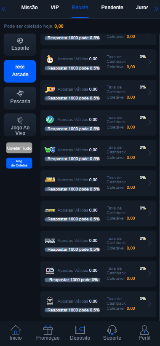Open the Inicio home icon
Screen dimensions: 160x346
(x=16, y=330)
